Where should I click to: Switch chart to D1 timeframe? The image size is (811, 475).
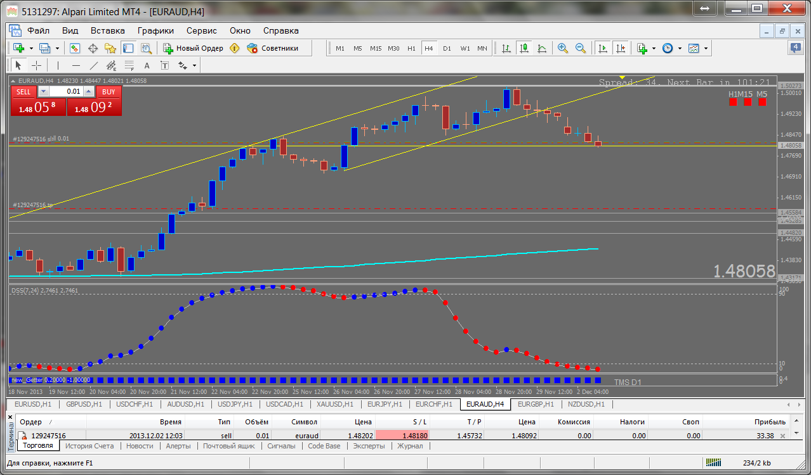pos(447,48)
